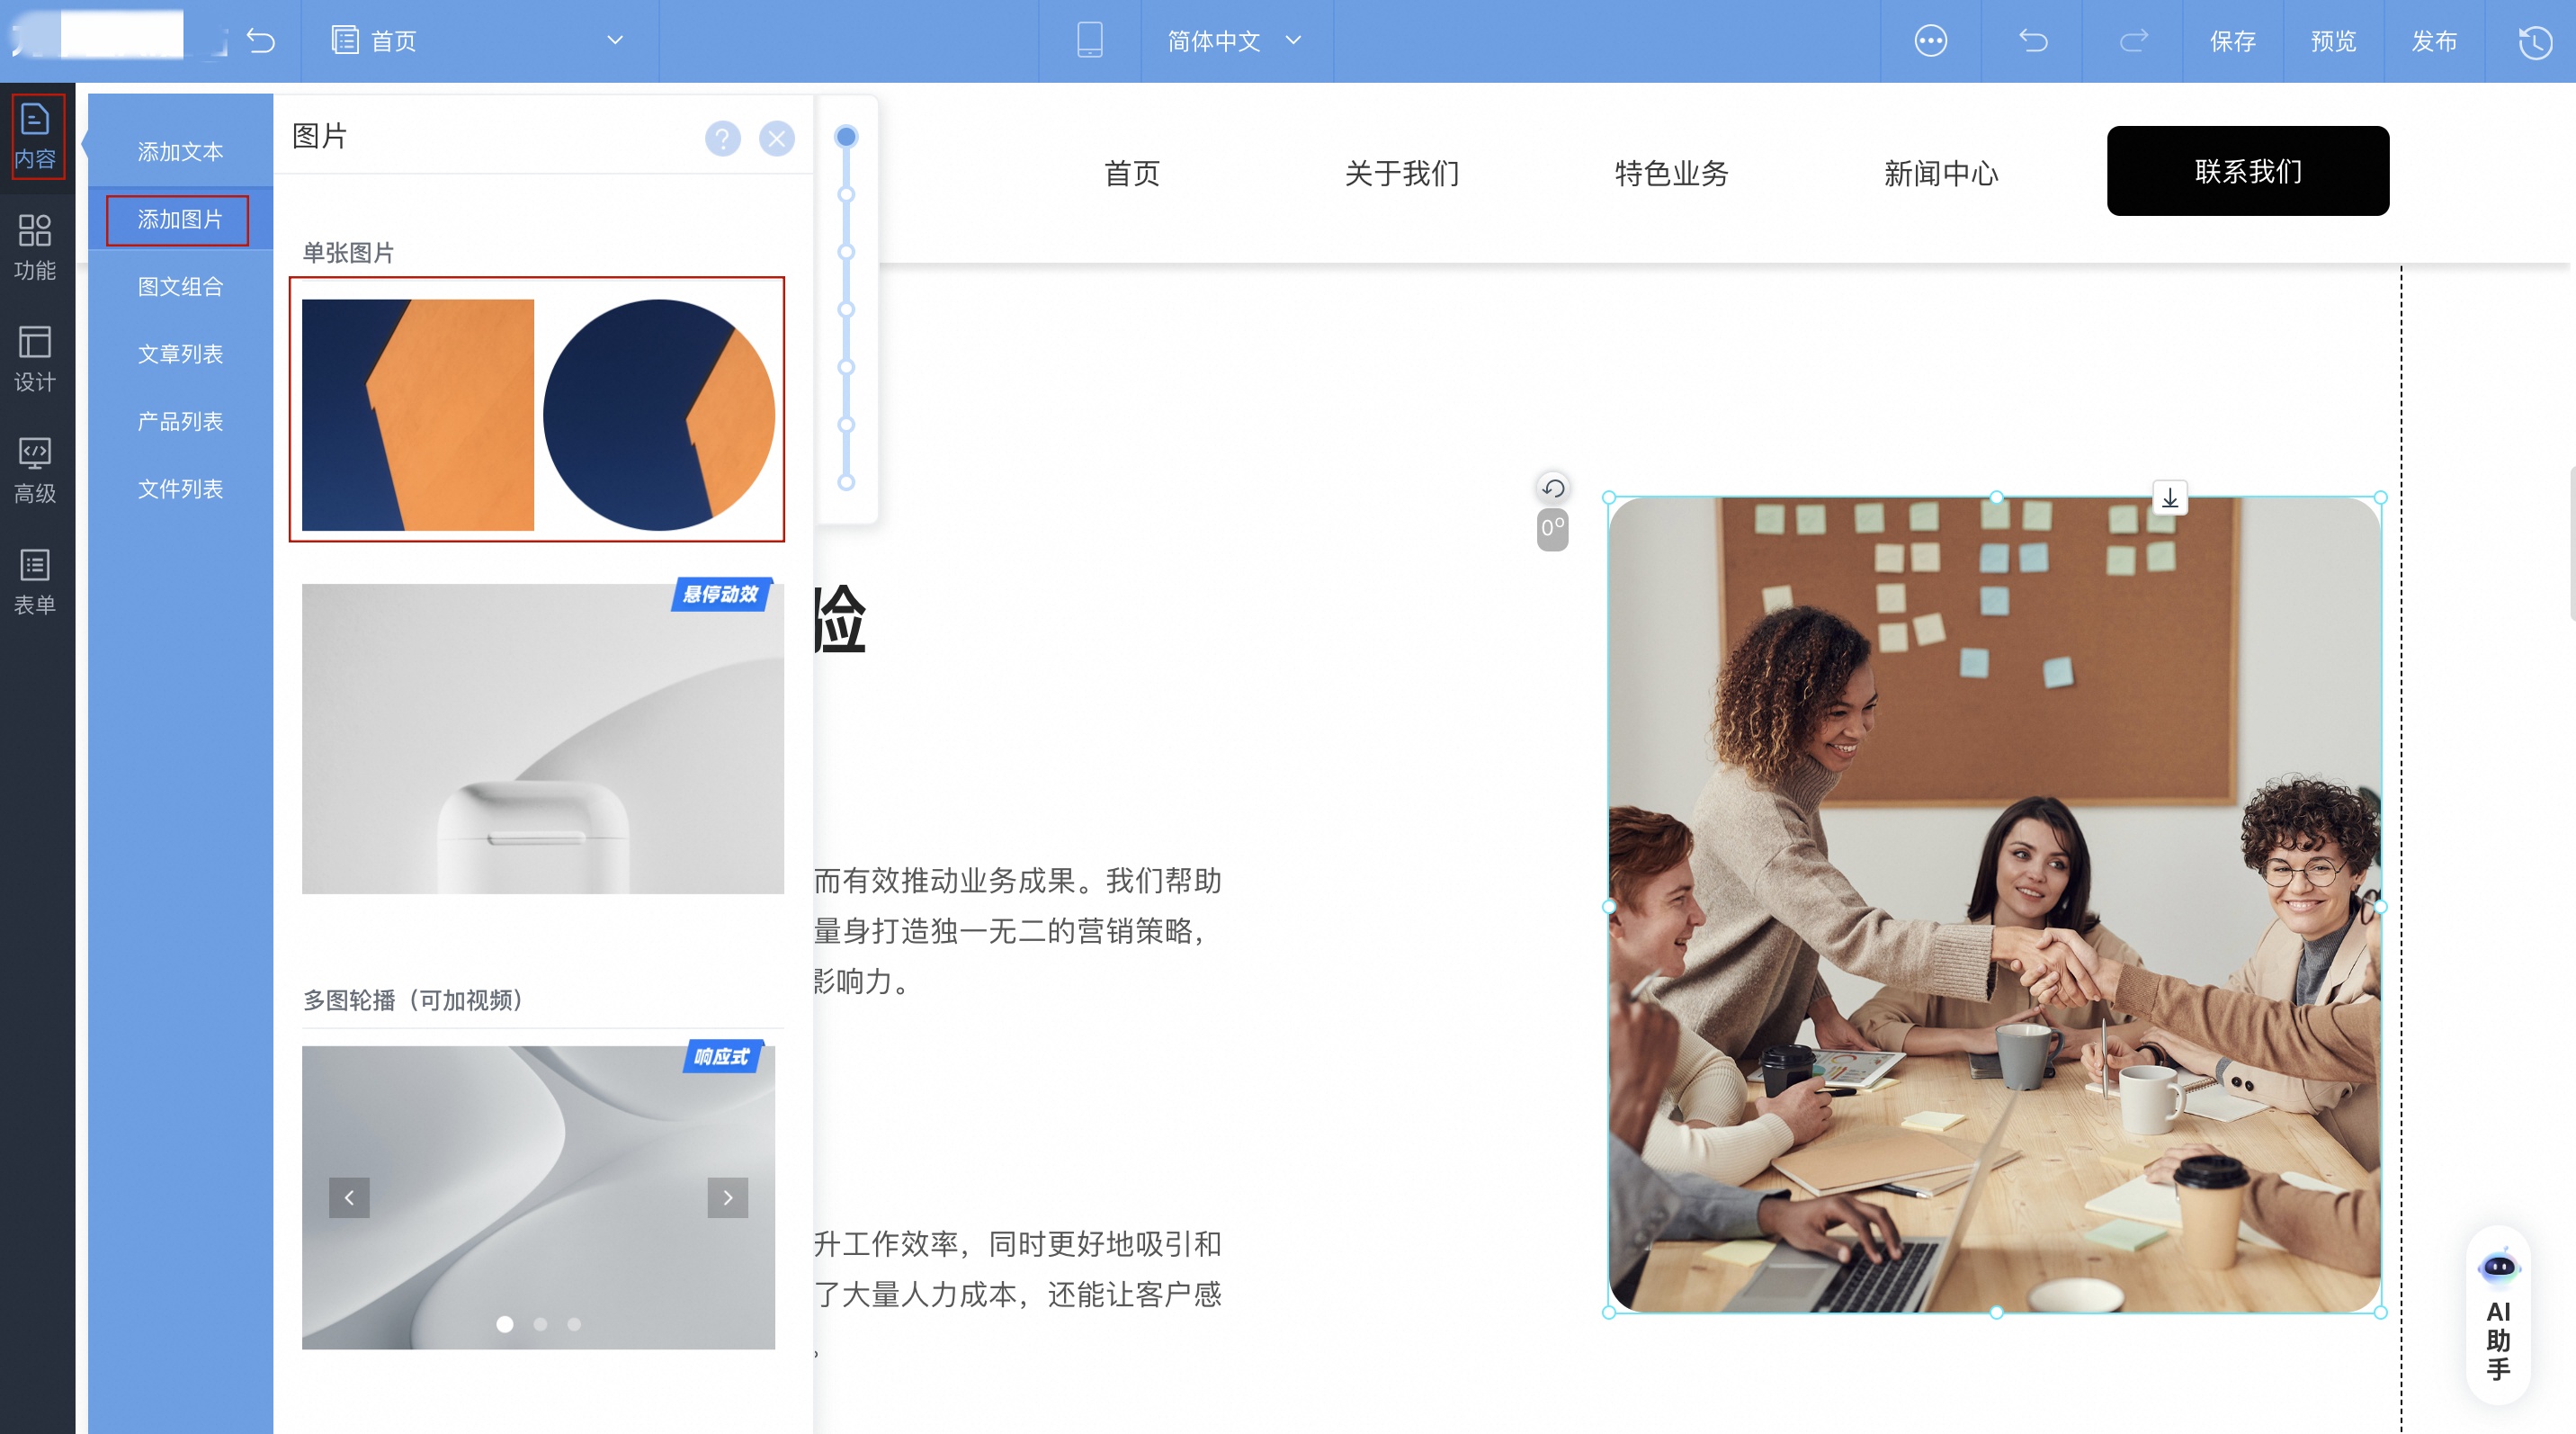Click the rotate icon on selected image
The width and height of the screenshot is (2576, 1434).
point(1552,488)
